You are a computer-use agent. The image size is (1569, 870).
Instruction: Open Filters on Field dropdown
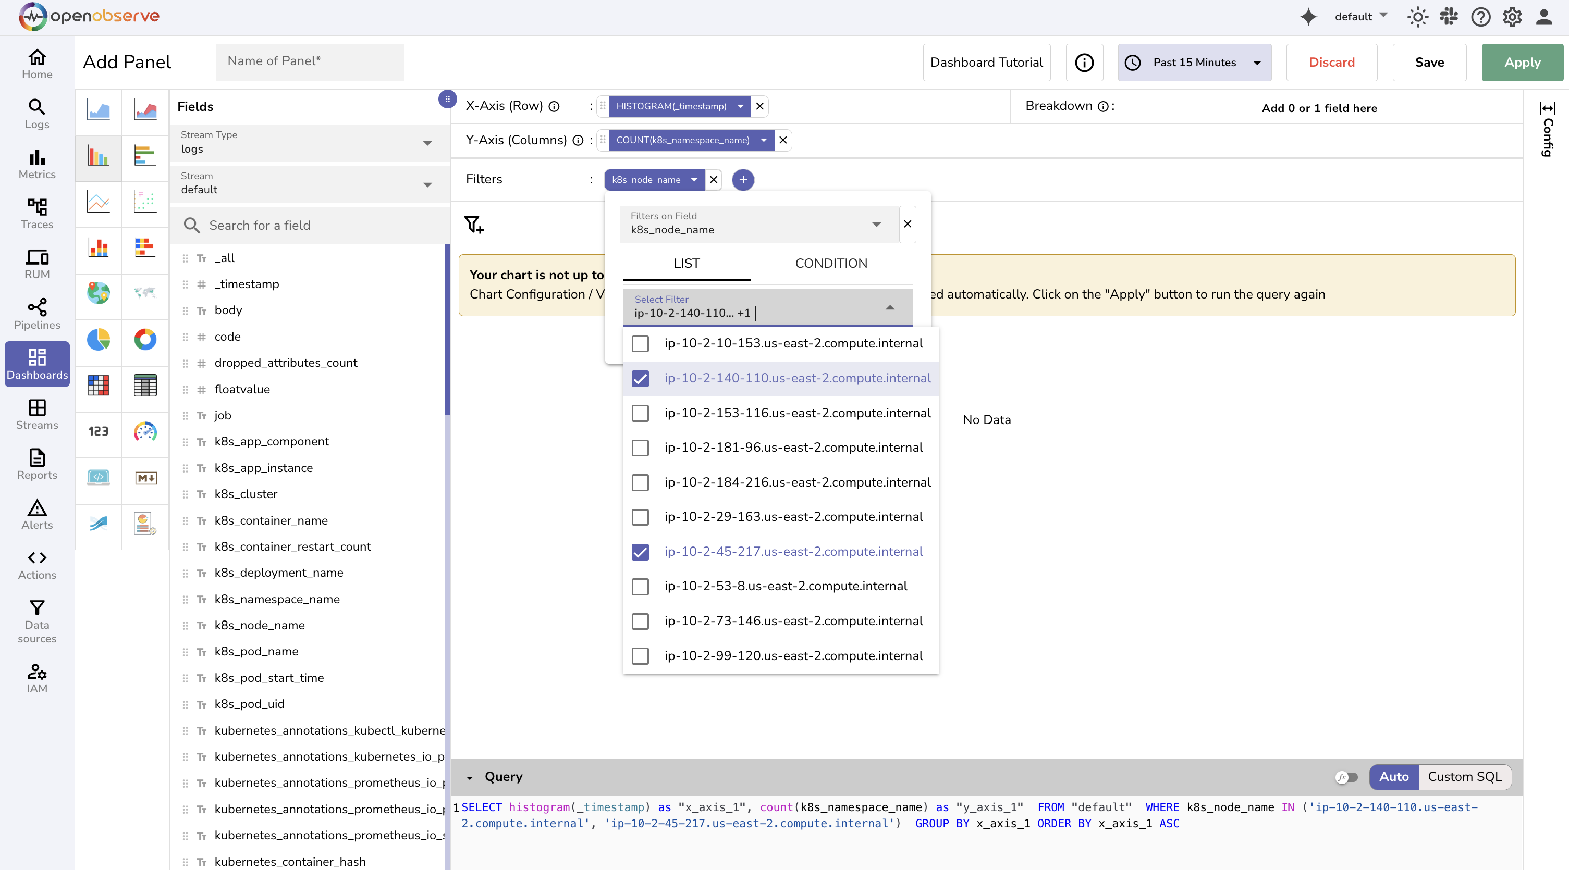(x=759, y=224)
